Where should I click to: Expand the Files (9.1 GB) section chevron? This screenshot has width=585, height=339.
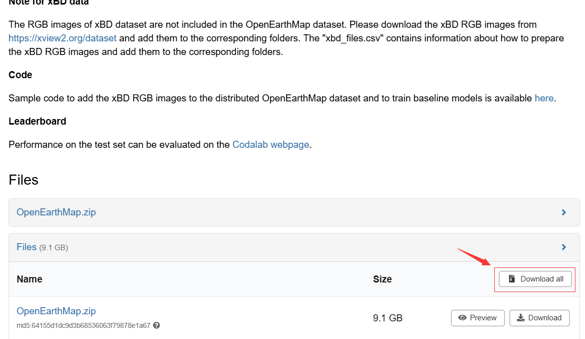click(x=563, y=247)
